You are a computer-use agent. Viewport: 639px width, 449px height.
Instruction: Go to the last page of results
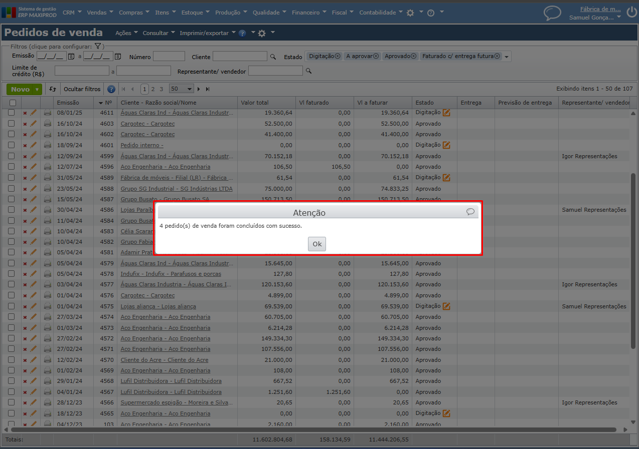coord(208,89)
